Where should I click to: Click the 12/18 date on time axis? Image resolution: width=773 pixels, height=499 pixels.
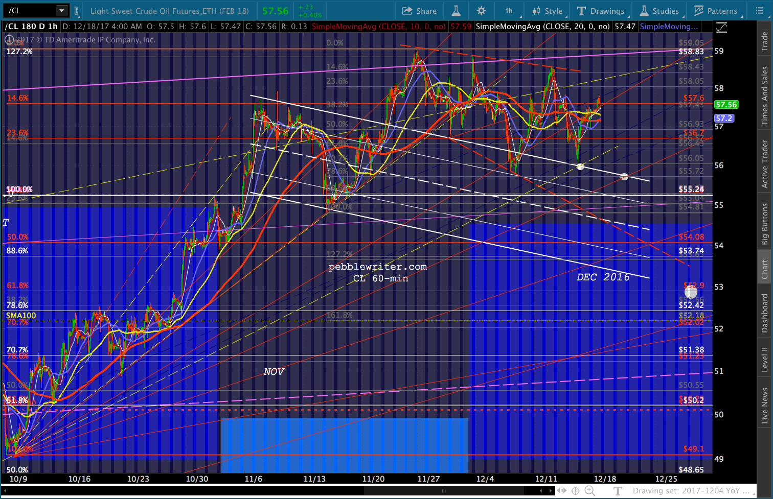pos(605,479)
